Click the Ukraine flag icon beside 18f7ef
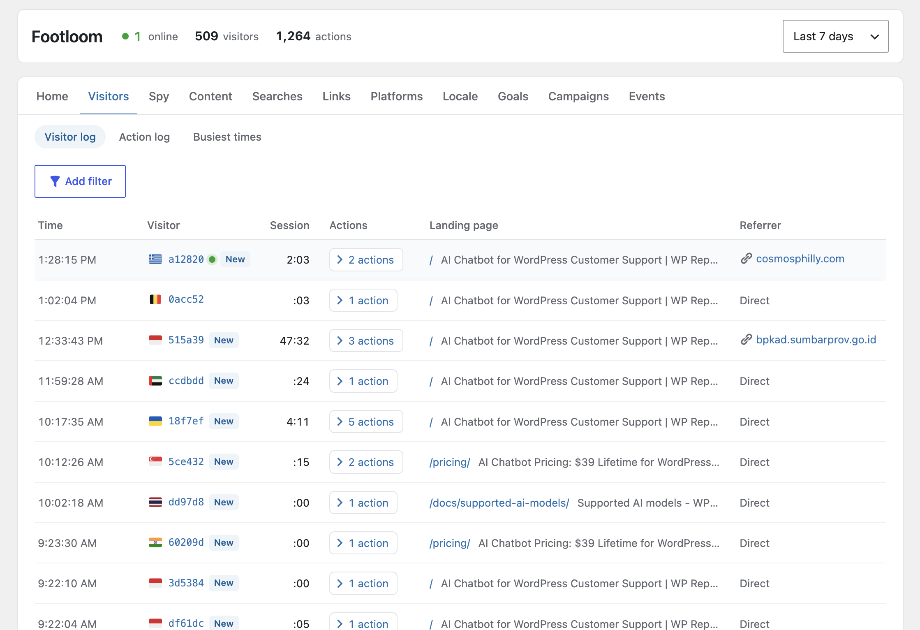The width and height of the screenshot is (920, 630). tap(155, 421)
